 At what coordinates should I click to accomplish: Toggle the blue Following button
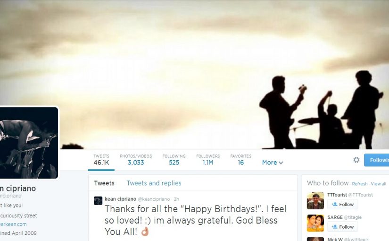coord(377,160)
